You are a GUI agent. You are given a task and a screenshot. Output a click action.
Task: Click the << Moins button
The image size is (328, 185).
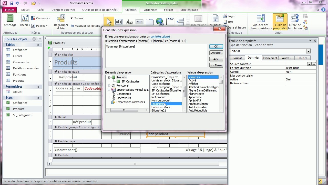(x=216, y=65)
